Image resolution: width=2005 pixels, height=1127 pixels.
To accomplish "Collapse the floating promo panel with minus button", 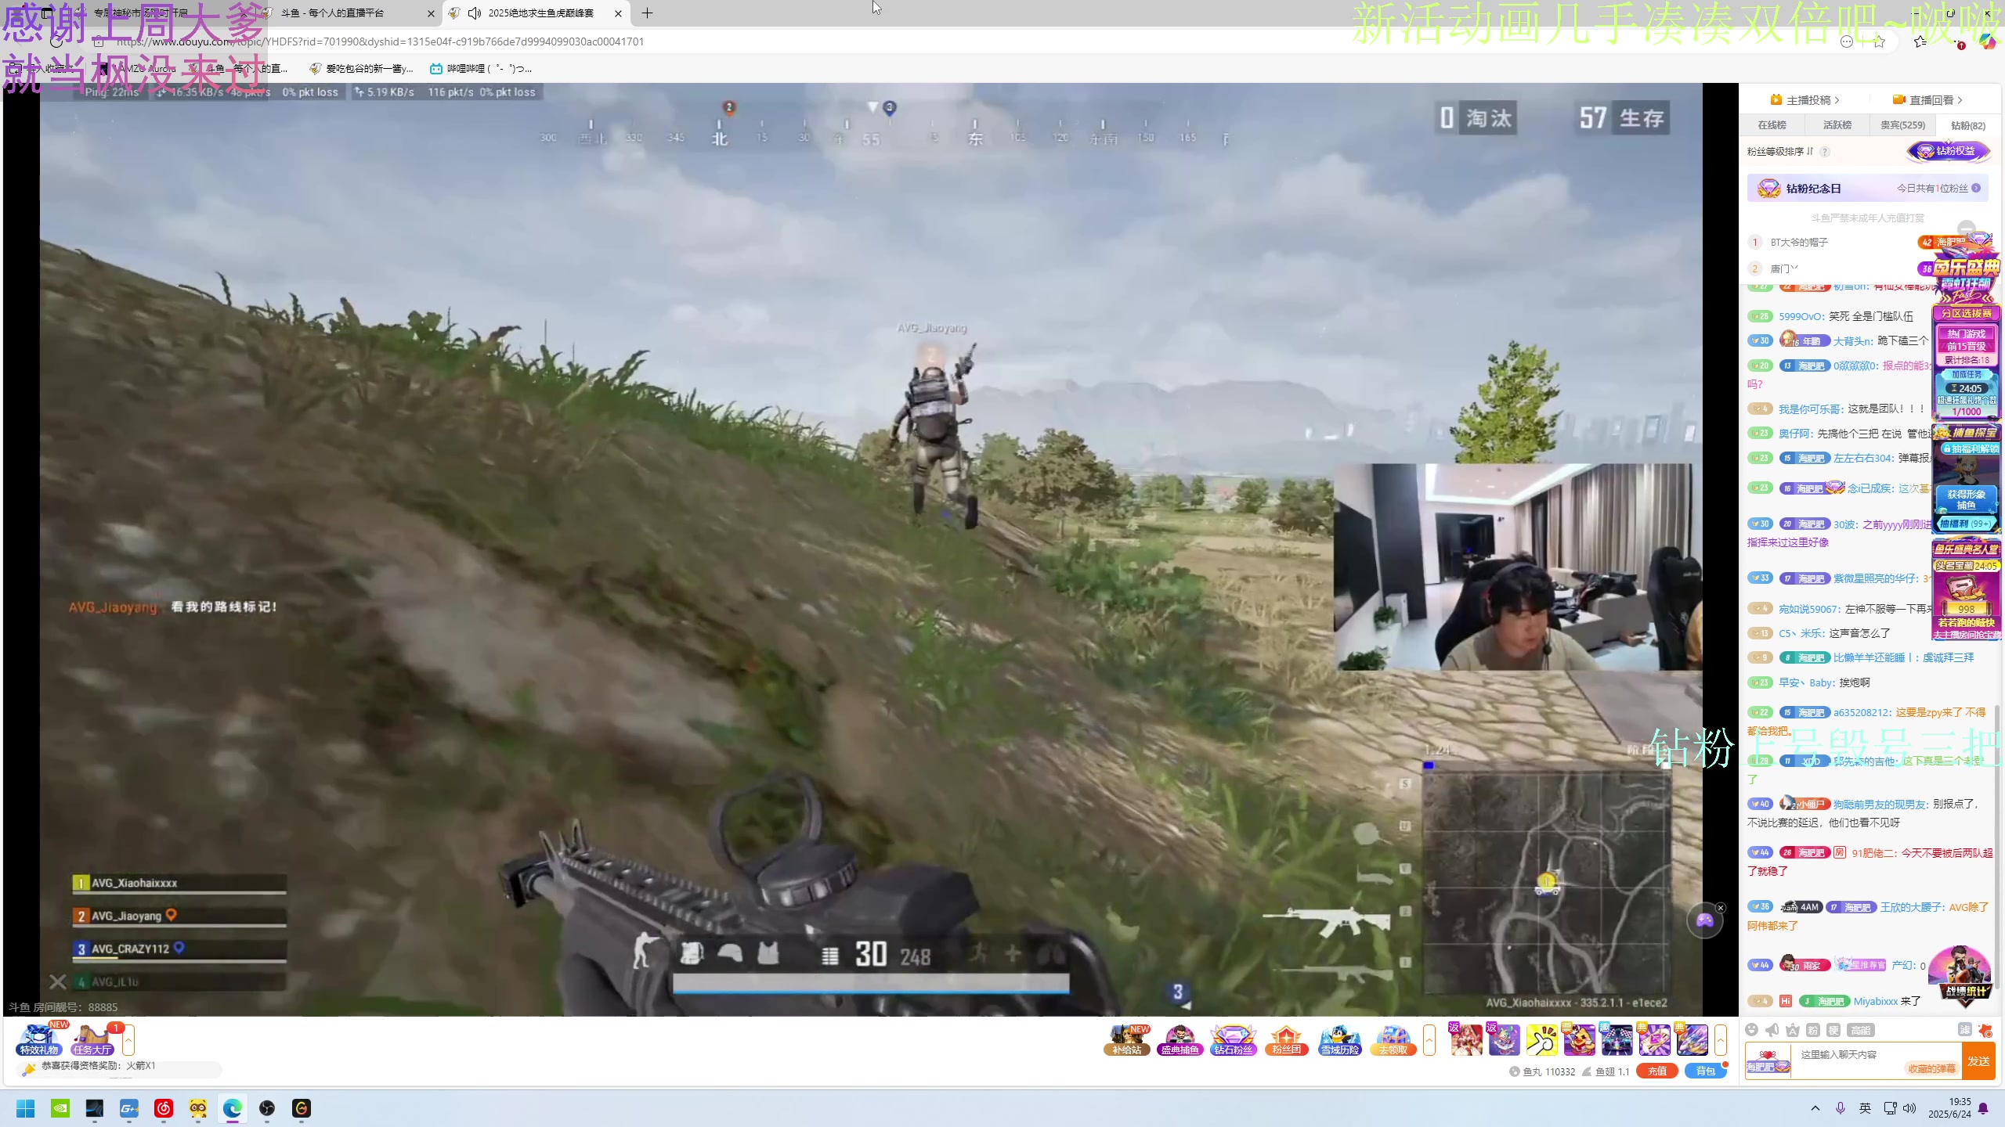I will (1966, 229).
